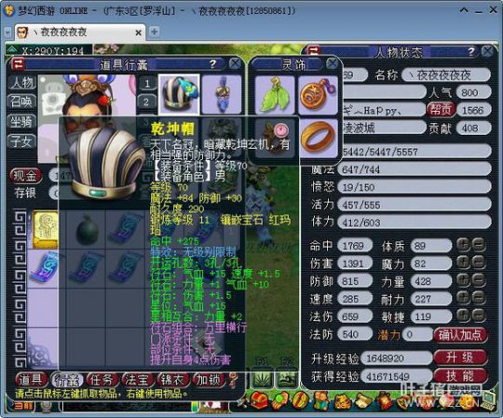
Task: Increase 敏捷 with its plus button
Action: pos(464,317)
